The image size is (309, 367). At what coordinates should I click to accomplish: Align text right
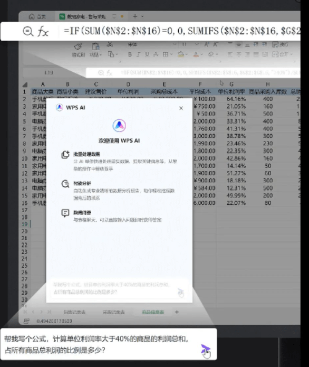tap(247, 54)
